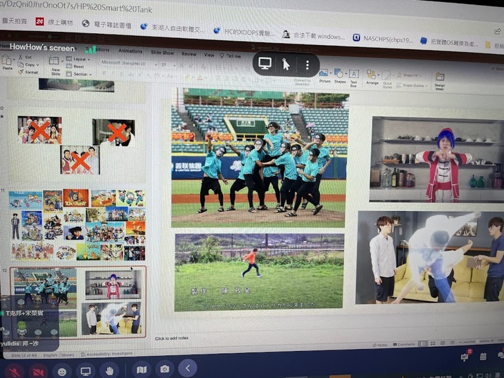Toggle the camera off icon

click(x=37, y=370)
